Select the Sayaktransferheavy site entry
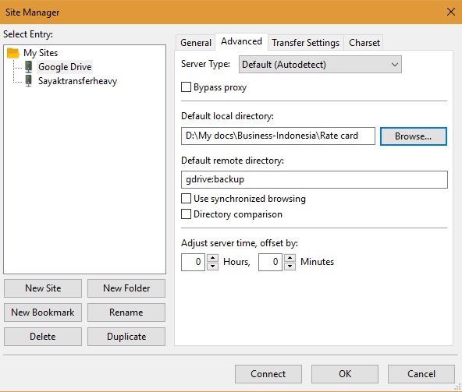462x392 pixels. (x=77, y=80)
